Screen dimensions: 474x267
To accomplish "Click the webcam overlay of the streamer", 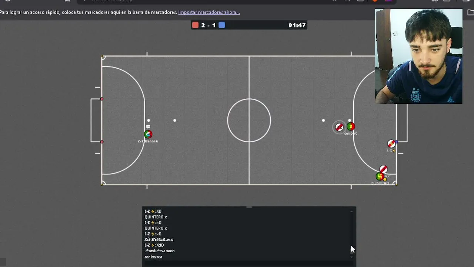I will pos(418,56).
